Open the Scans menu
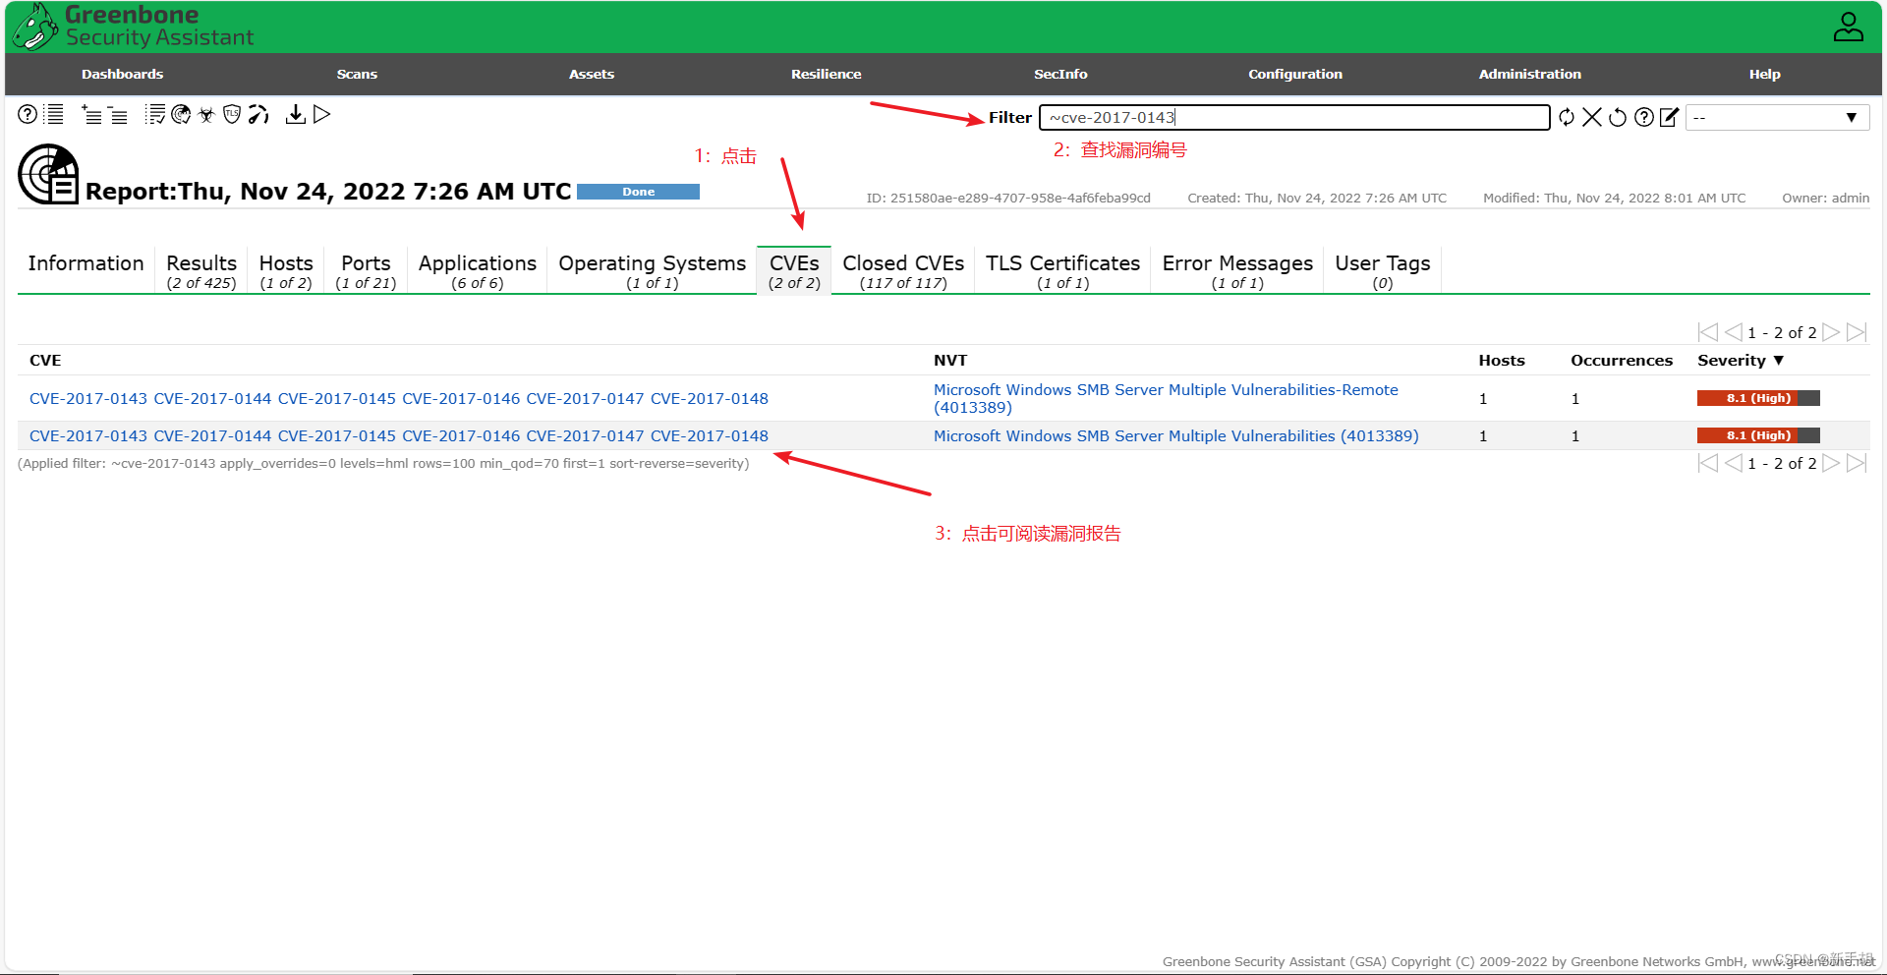The width and height of the screenshot is (1887, 975). pos(357,74)
